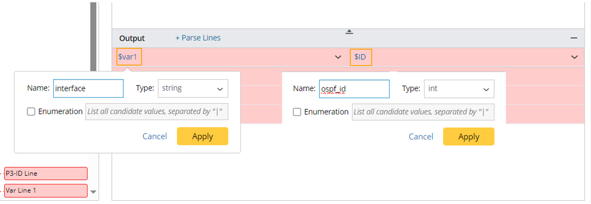The image size is (591, 204).
Task: Open the Type dropdown showing int
Action: (x=459, y=89)
